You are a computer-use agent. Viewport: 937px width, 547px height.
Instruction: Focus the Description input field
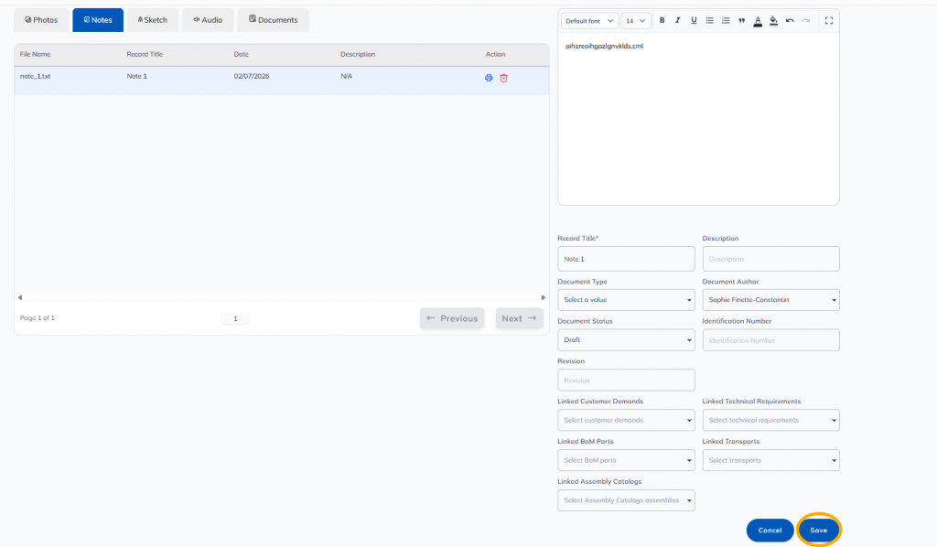[x=770, y=259]
